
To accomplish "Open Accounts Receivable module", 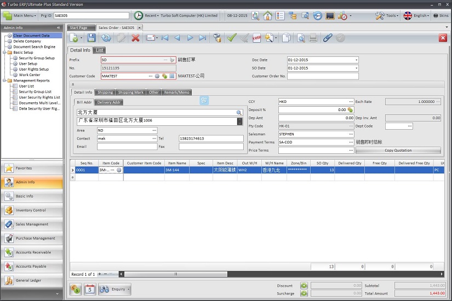I will 32,252.
